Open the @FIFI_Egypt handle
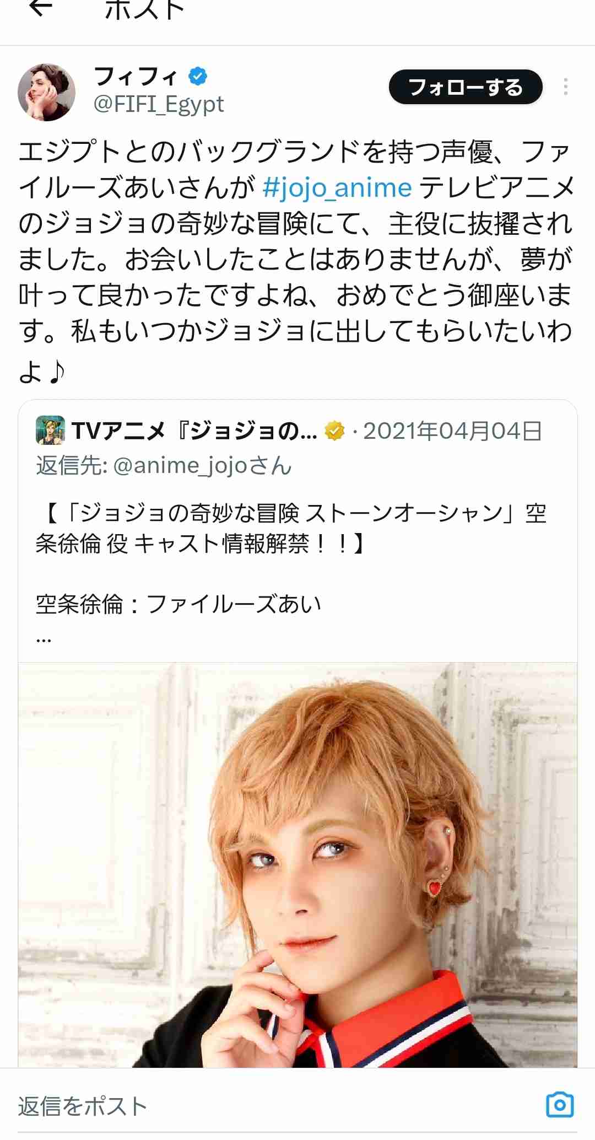This screenshot has width=595, height=1140. point(159,104)
